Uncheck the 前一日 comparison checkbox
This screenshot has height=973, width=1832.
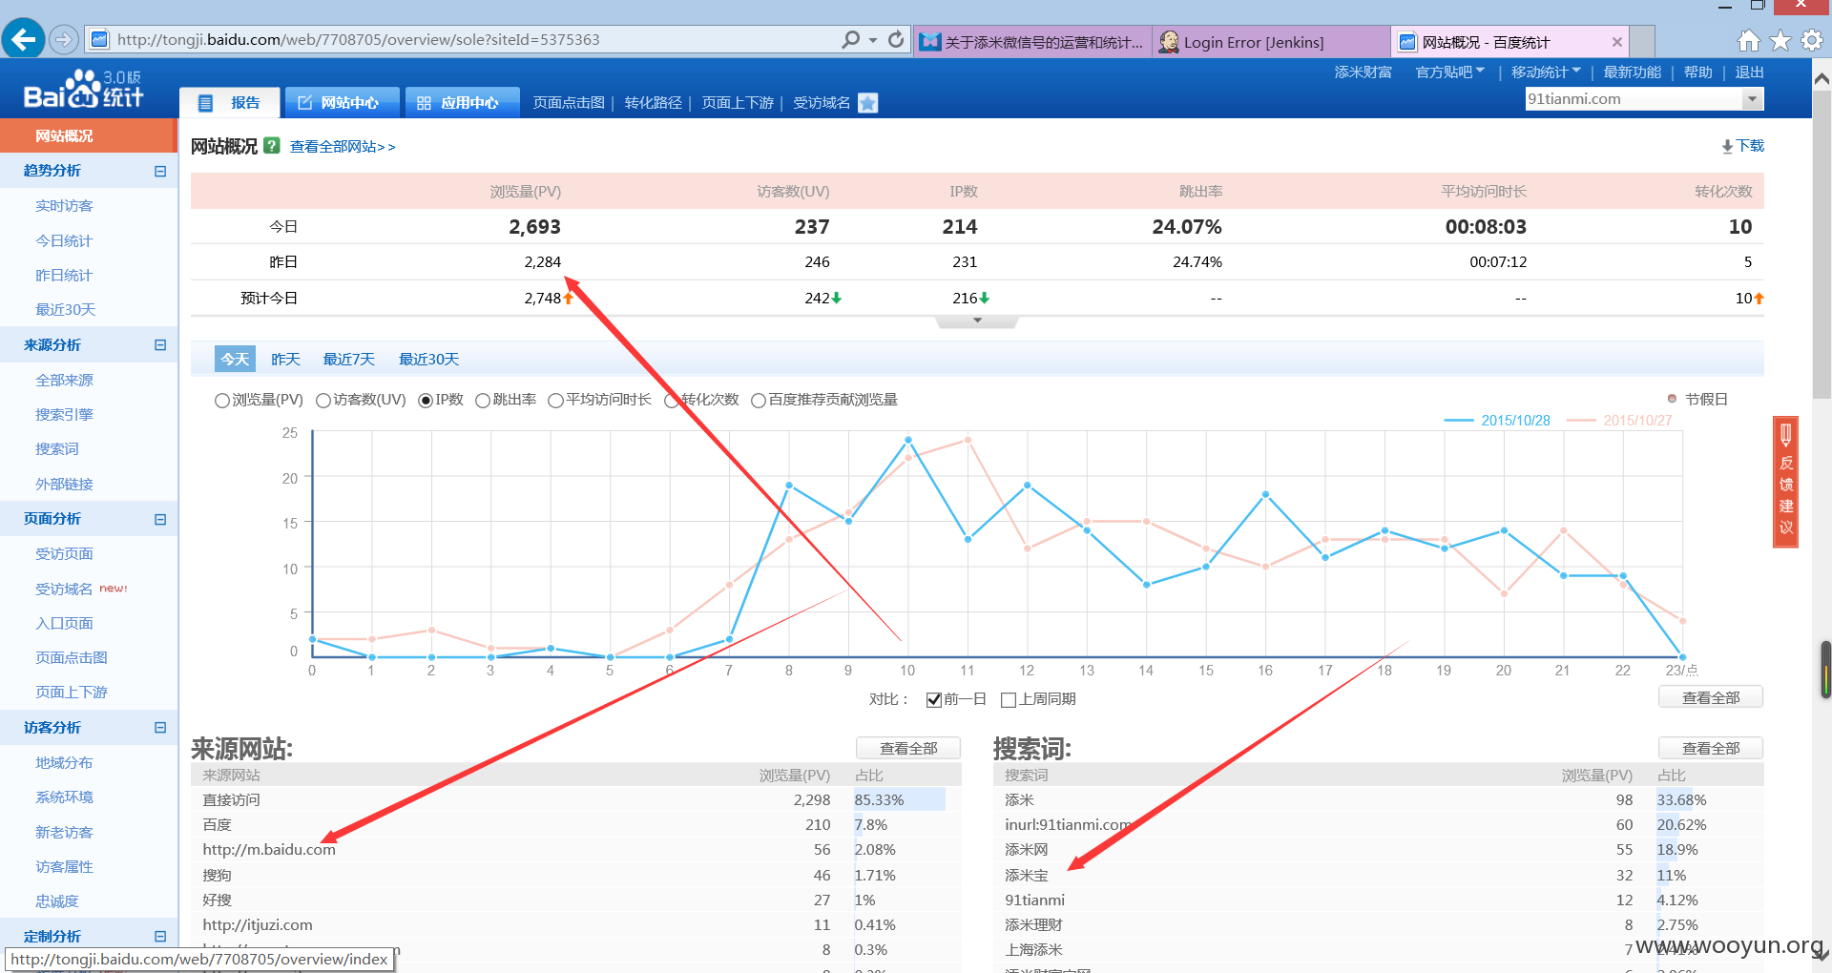pyautogui.click(x=934, y=700)
